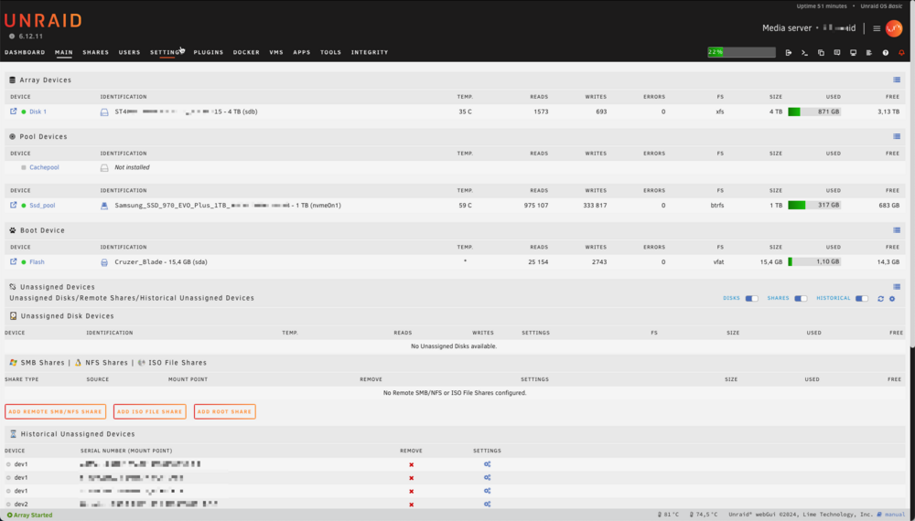Viewport: 915px width, 521px height.
Task: Click the red remove X for dev2
Action: (x=412, y=505)
